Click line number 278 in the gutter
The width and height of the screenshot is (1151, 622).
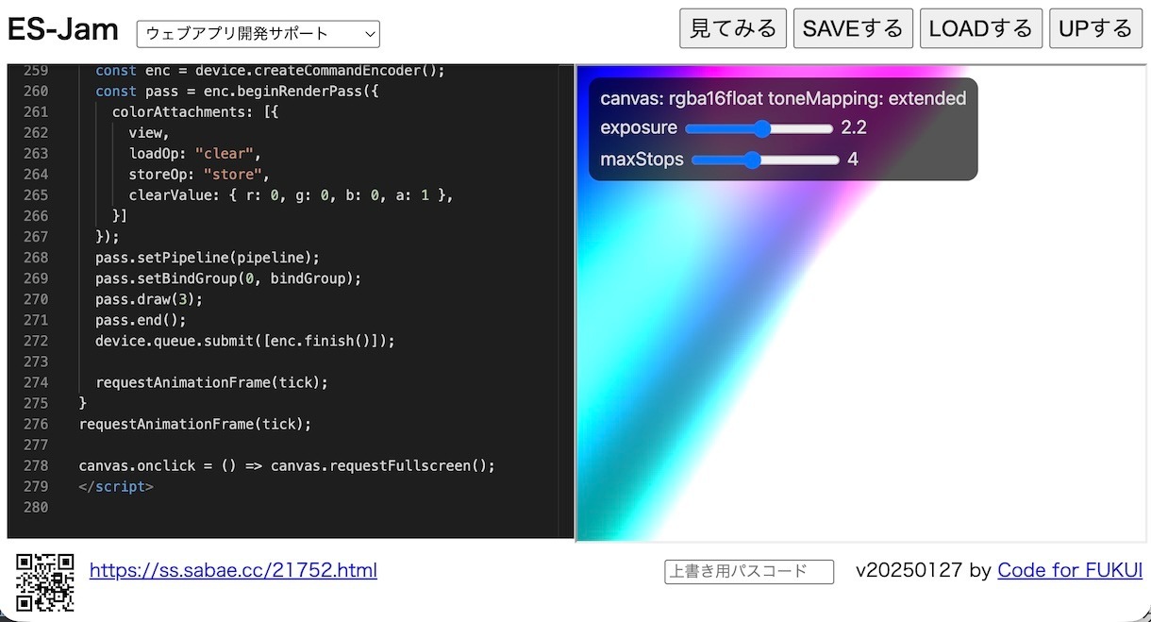coord(36,465)
